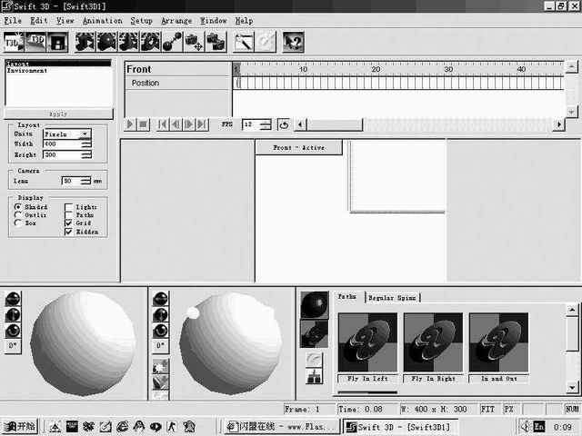Image resolution: width=582 pixels, height=436 pixels.
Task: Jump to the last frame
Action: click(202, 124)
